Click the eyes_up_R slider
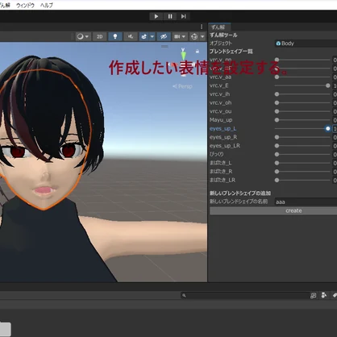The height and width of the screenshot is (337, 337). (x=302, y=137)
